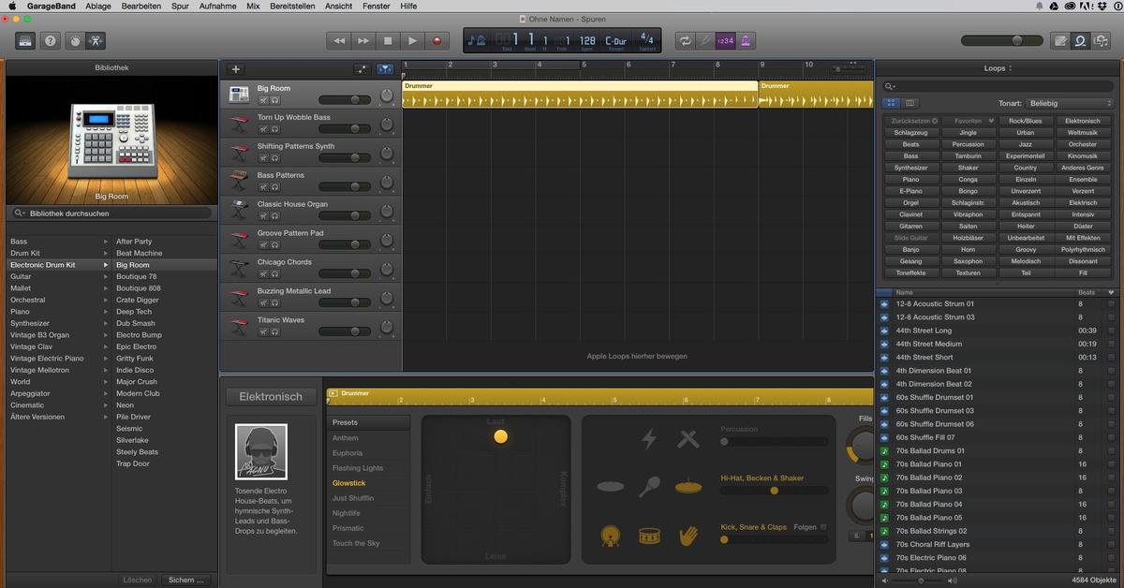Click the Sichern button in library
1124x588 pixels.
click(x=186, y=580)
